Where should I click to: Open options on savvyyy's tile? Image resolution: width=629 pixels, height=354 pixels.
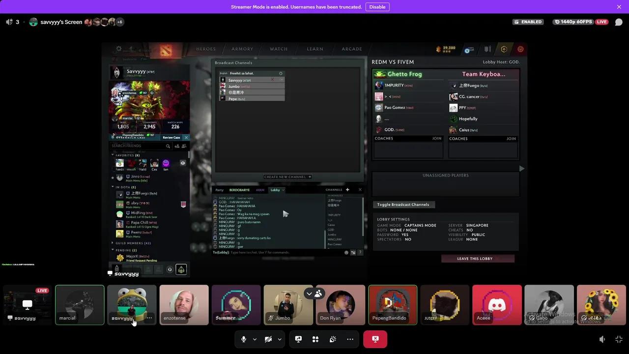[x=149, y=318]
